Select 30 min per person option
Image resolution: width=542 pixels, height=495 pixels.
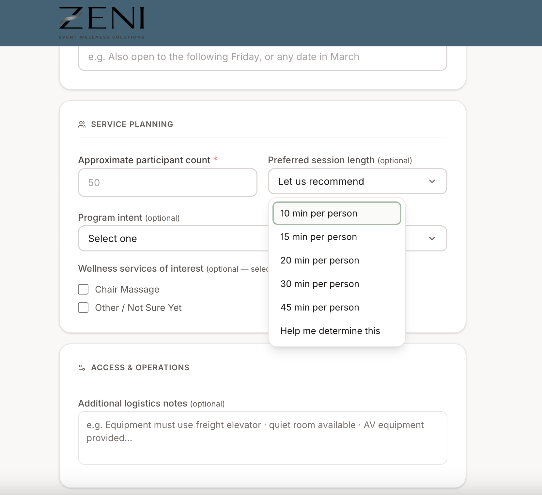click(337, 284)
